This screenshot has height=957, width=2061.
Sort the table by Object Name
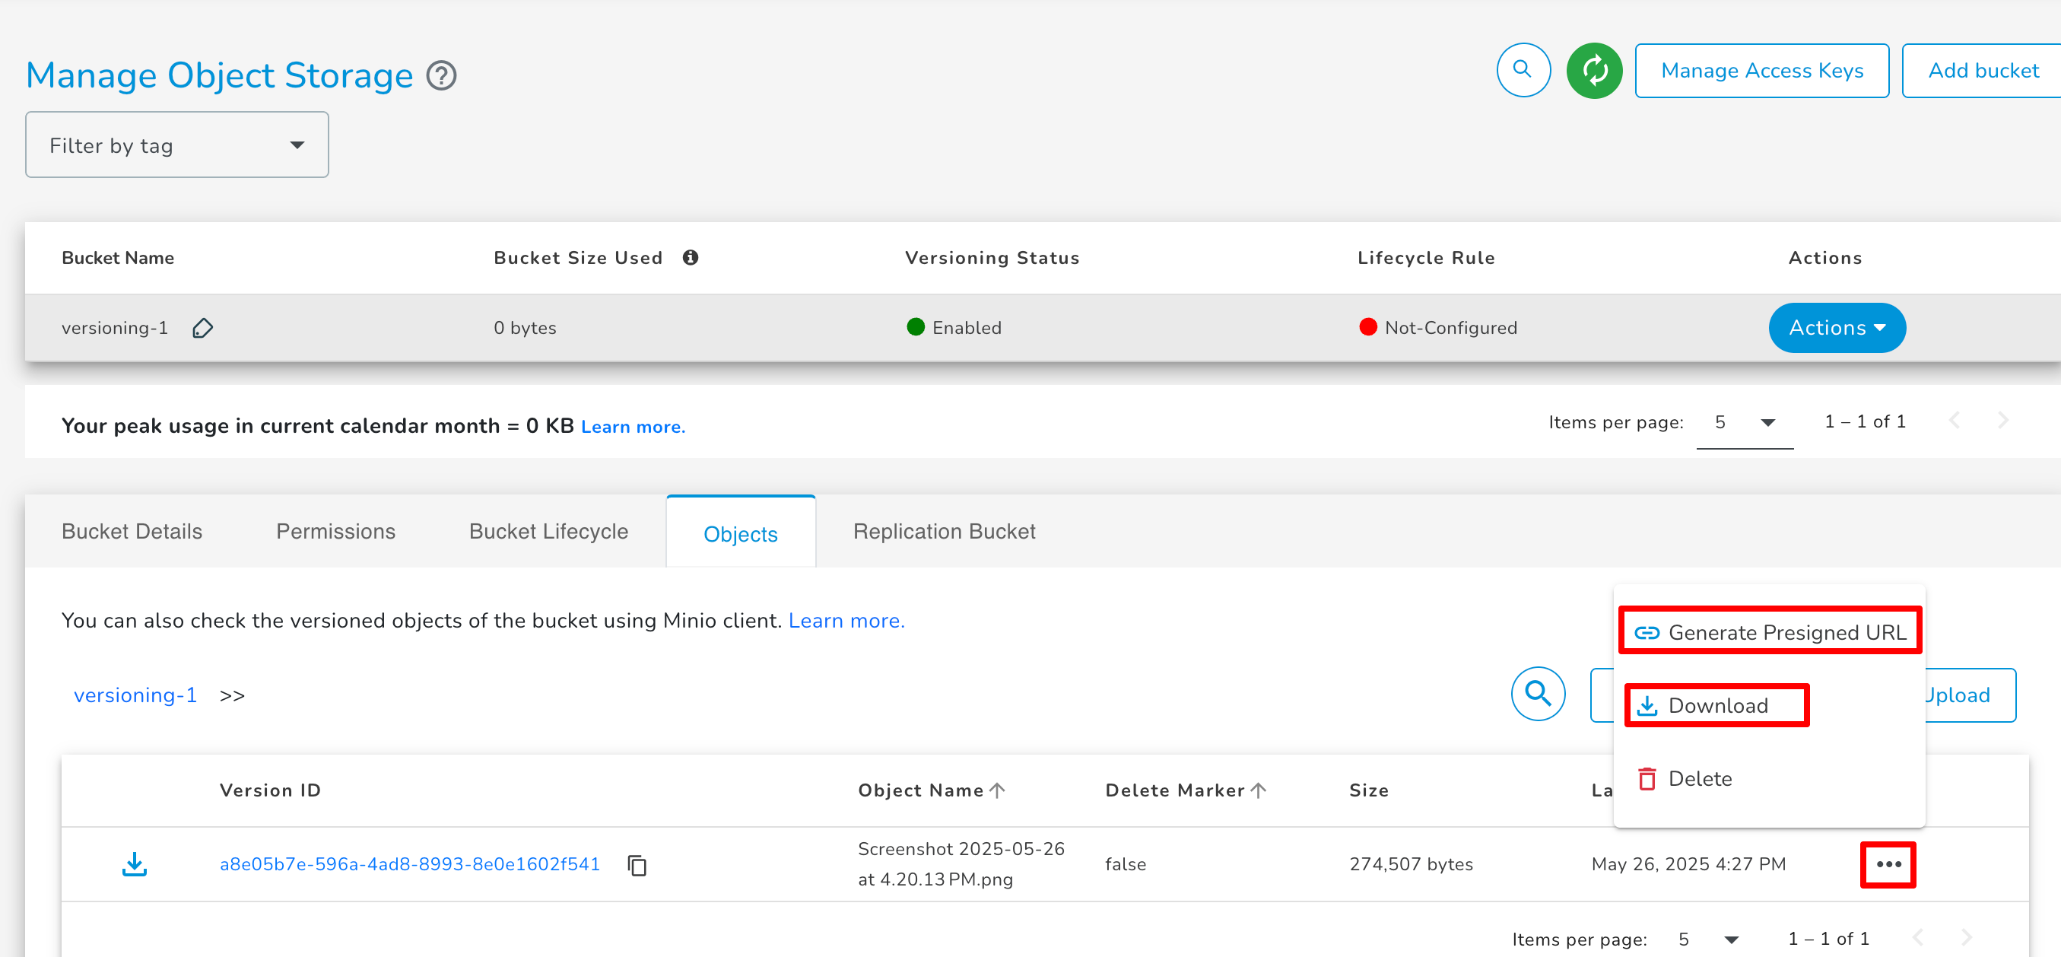tap(932, 790)
